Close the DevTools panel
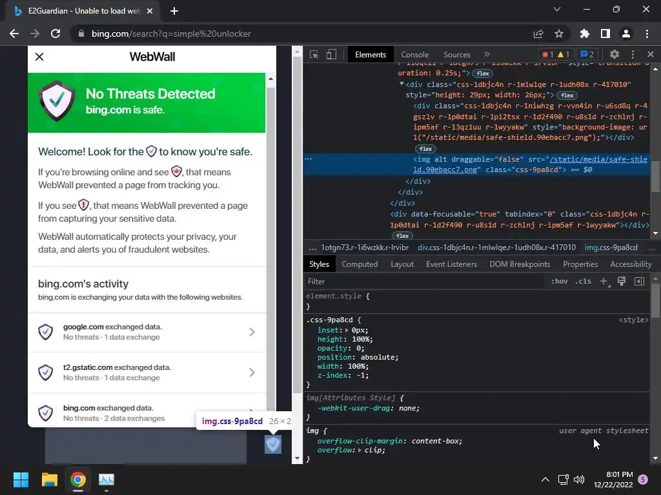 [x=651, y=54]
